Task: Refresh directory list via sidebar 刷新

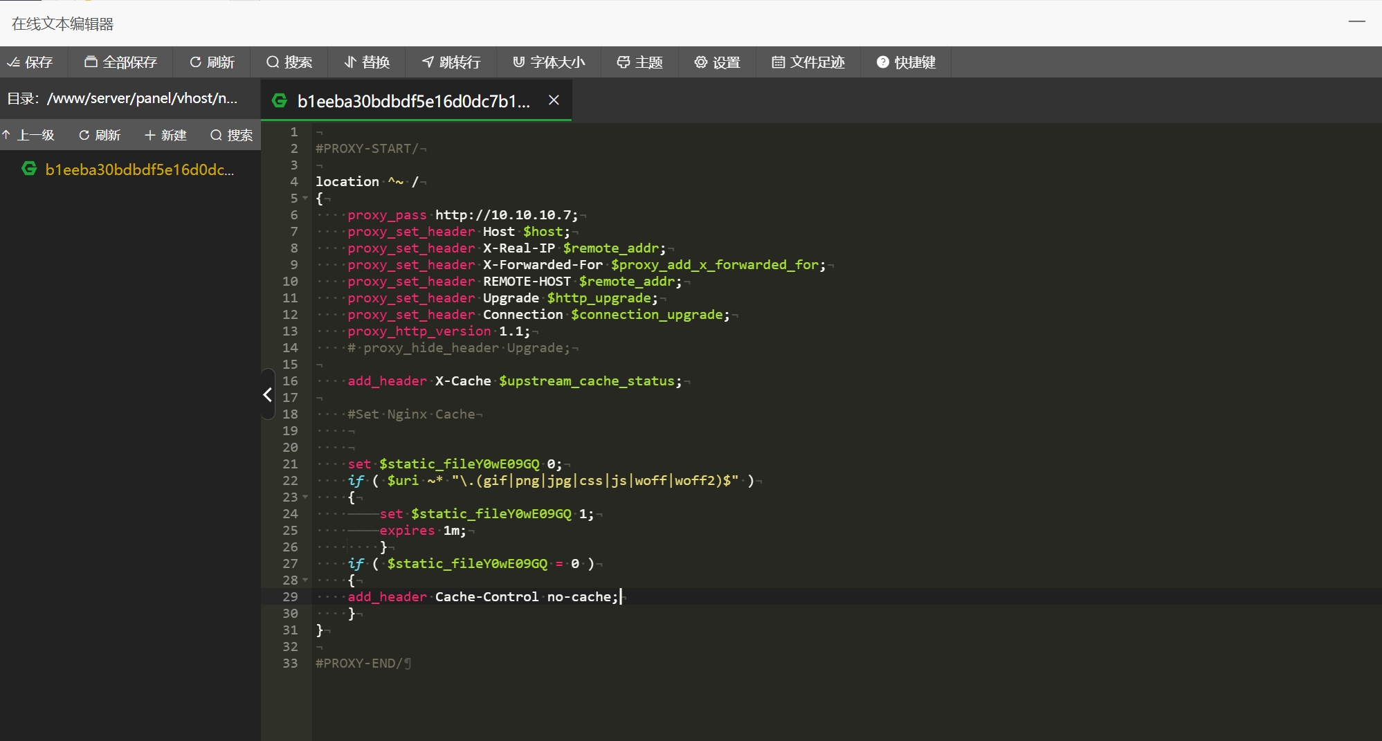Action: tap(100, 135)
